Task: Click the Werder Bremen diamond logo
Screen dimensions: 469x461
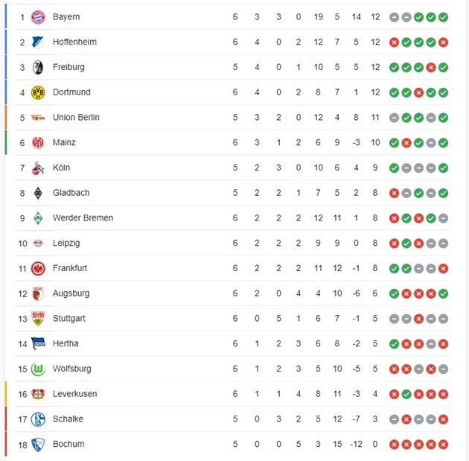Action: [x=38, y=218]
